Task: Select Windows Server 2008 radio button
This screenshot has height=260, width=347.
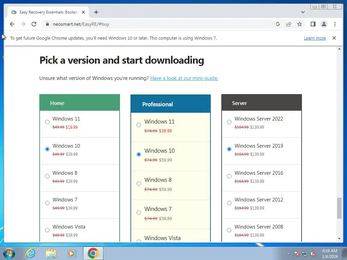Action: 229,230
